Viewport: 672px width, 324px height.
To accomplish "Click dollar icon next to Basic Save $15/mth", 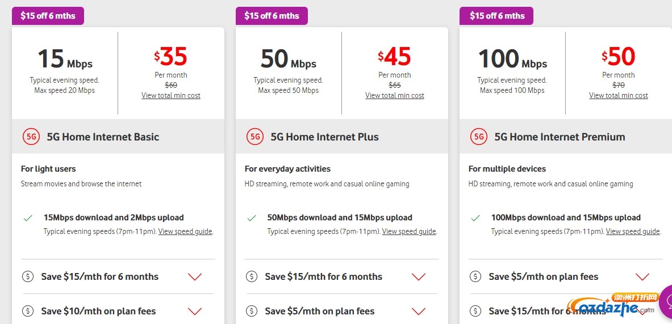I will click(x=28, y=276).
